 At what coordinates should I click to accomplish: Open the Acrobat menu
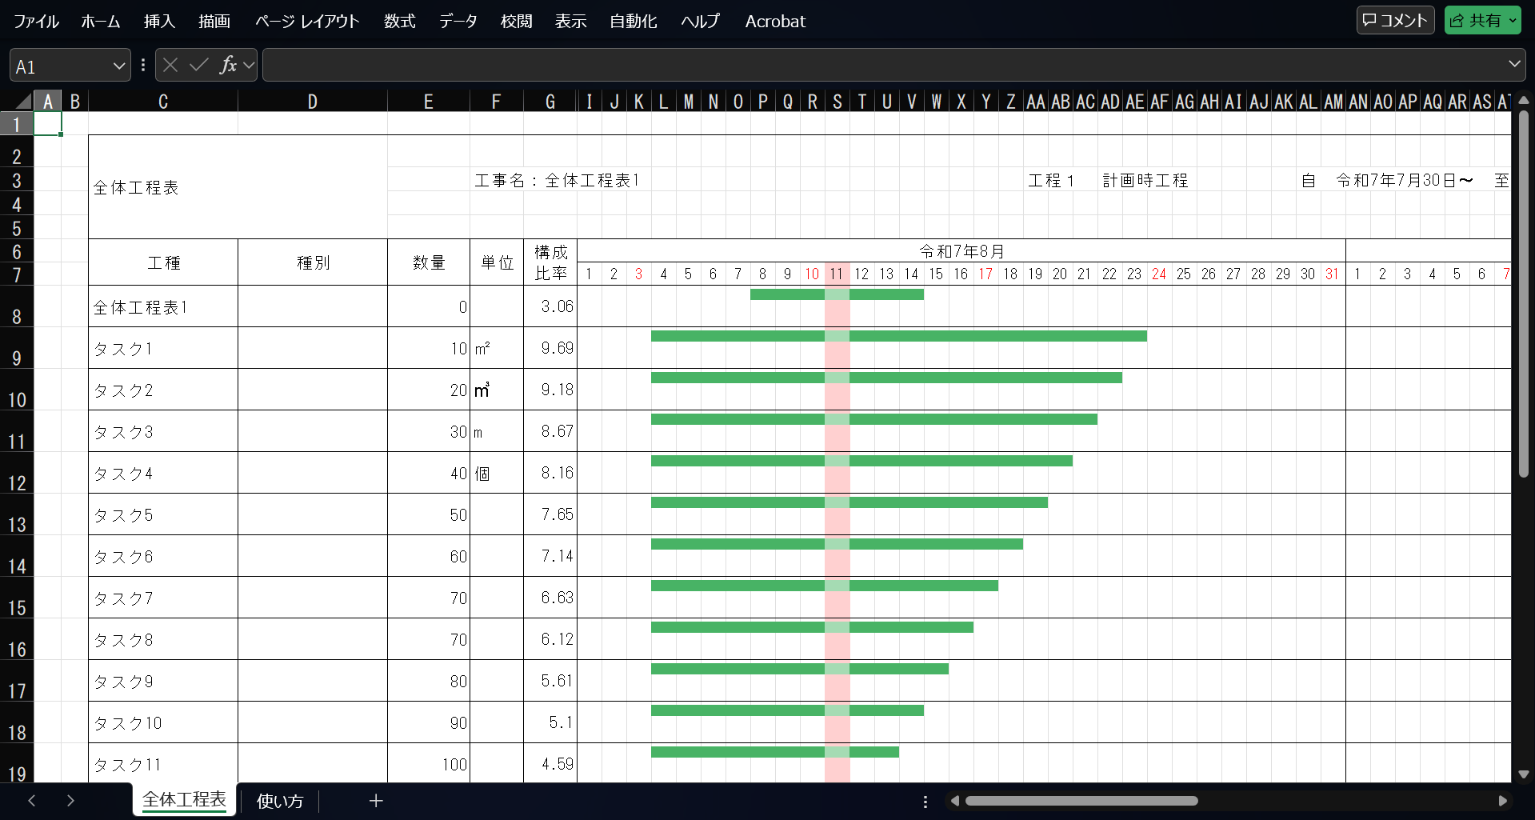pos(774,22)
